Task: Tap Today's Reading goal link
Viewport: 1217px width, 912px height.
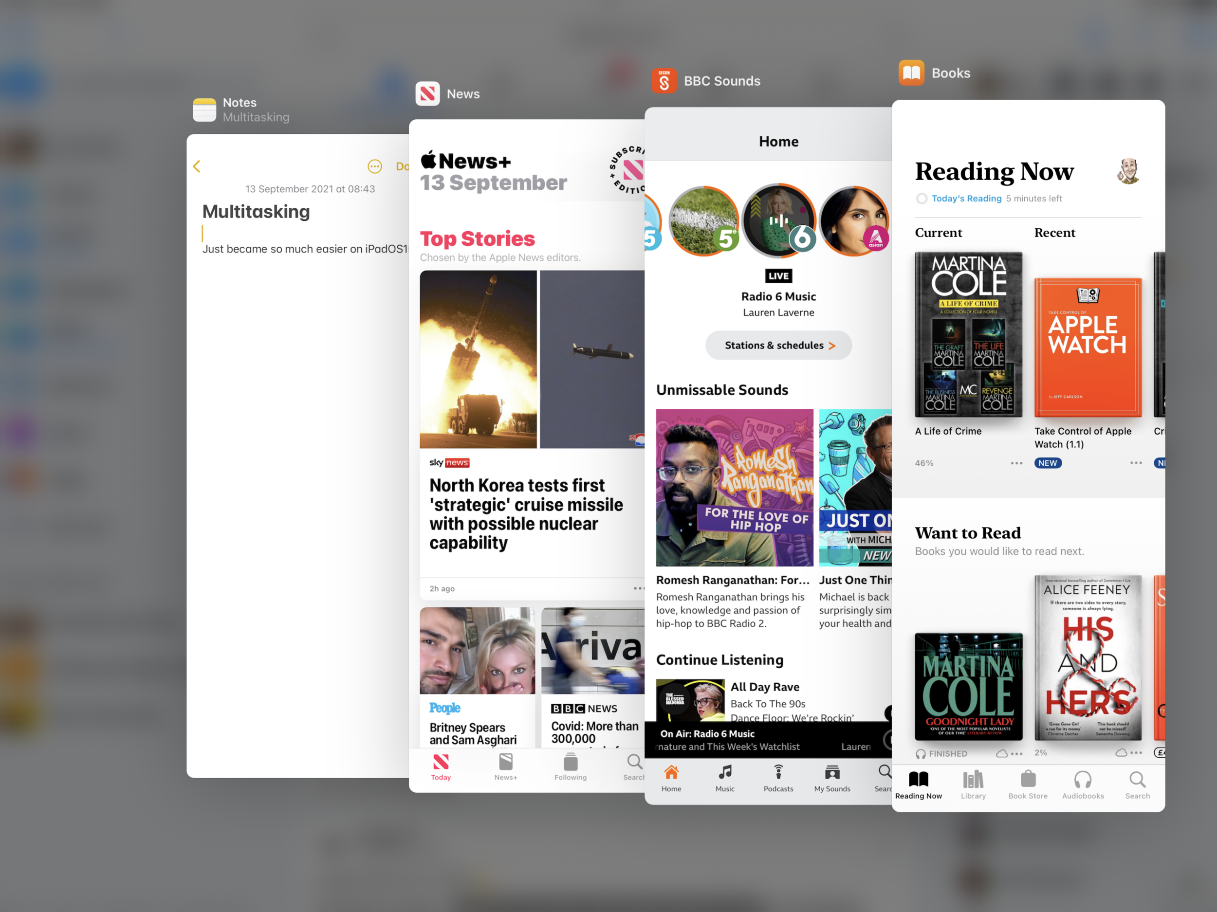Action: coord(966,199)
